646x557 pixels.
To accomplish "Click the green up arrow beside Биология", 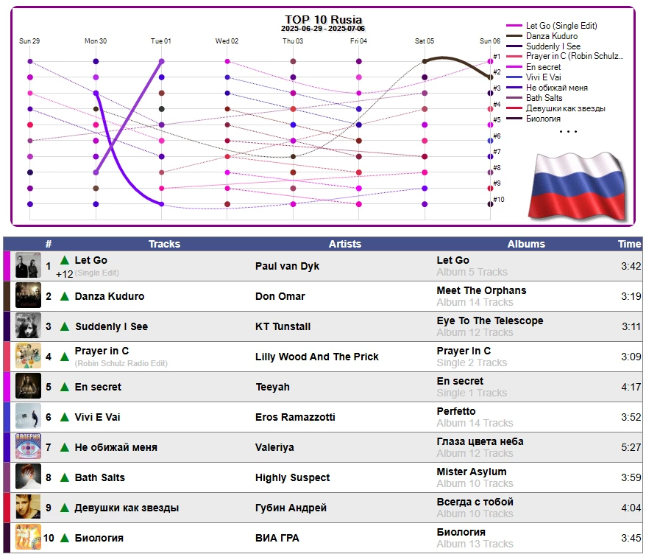I will (x=65, y=538).
